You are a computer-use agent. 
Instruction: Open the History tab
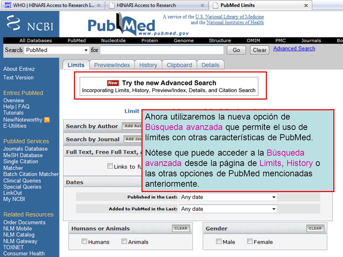click(x=148, y=65)
